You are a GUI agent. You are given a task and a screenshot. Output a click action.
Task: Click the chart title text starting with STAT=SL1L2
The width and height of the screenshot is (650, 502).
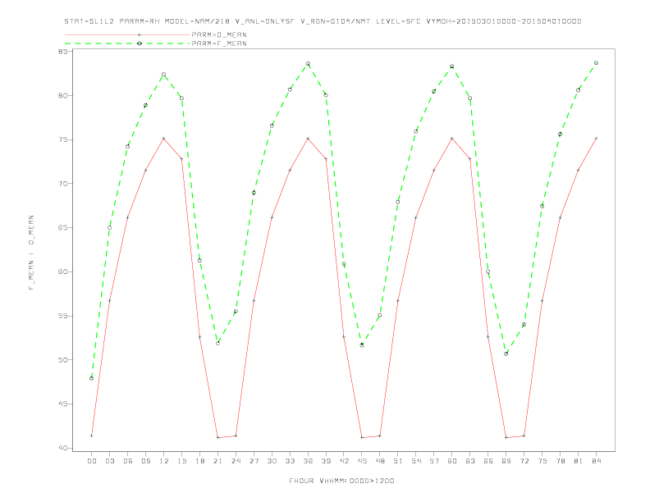323,21
